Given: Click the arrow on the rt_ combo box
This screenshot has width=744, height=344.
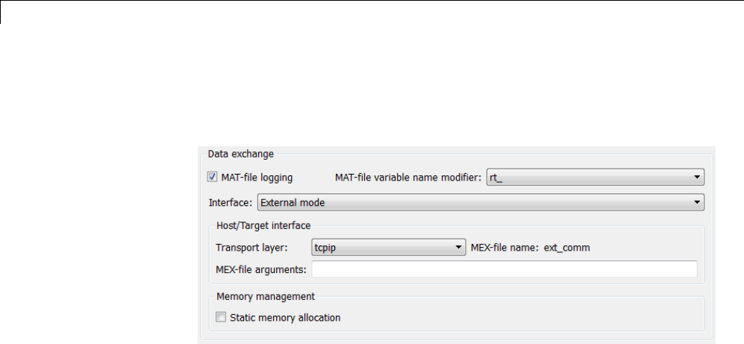Looking at the screenshot, I should pyautogui.click(x=697, y=178).
